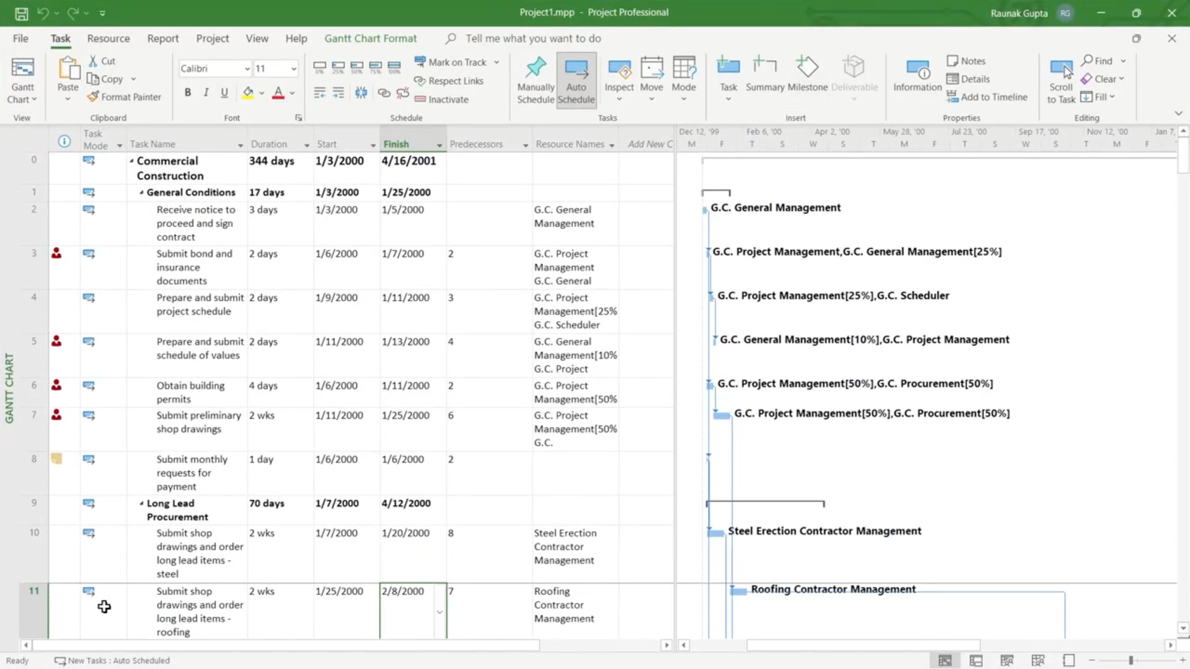1190x669 pixels.
Task: Click the Tell me search field
Action: pos(533,38)
